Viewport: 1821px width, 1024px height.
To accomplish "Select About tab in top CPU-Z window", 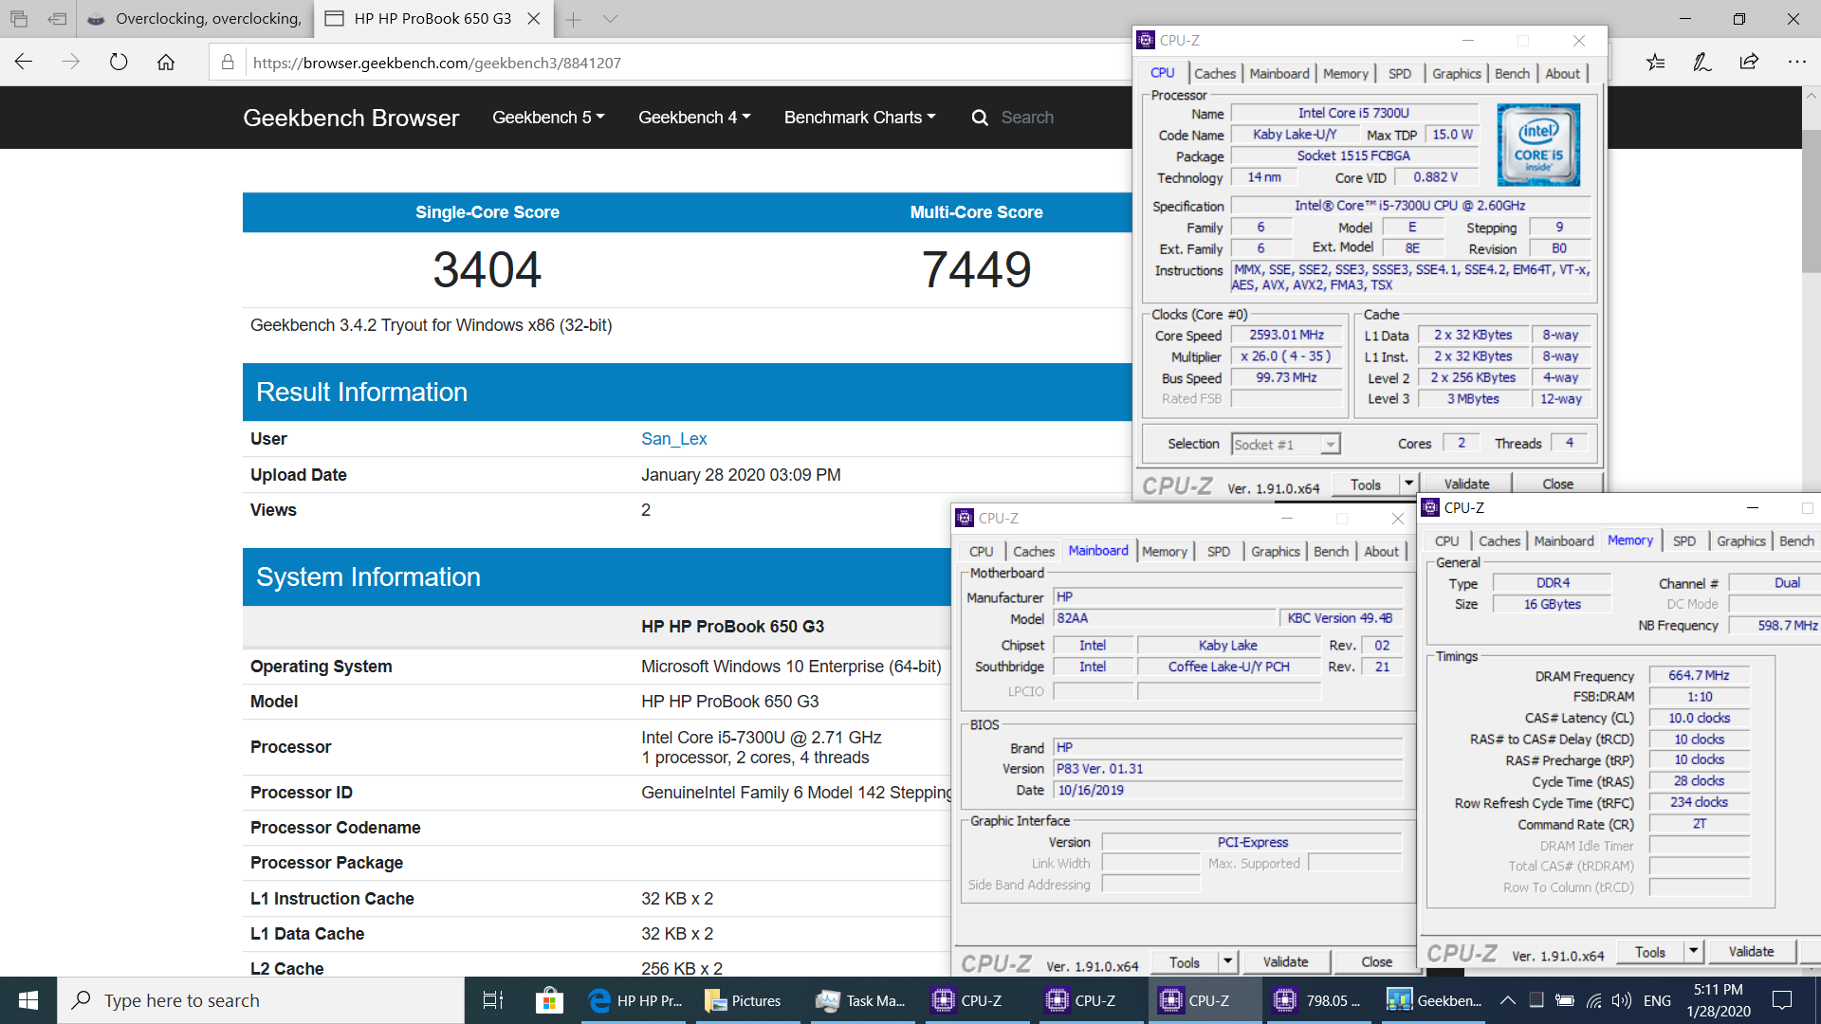I will click(x=1562, y=73).
